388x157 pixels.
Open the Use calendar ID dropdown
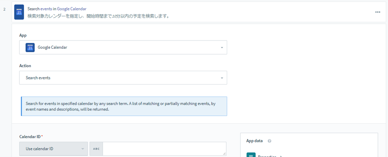click(53, 149)
